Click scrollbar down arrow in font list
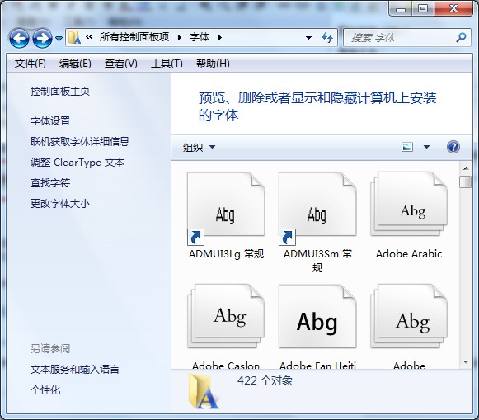The image size is (479, 420). [x=466, y=362]
